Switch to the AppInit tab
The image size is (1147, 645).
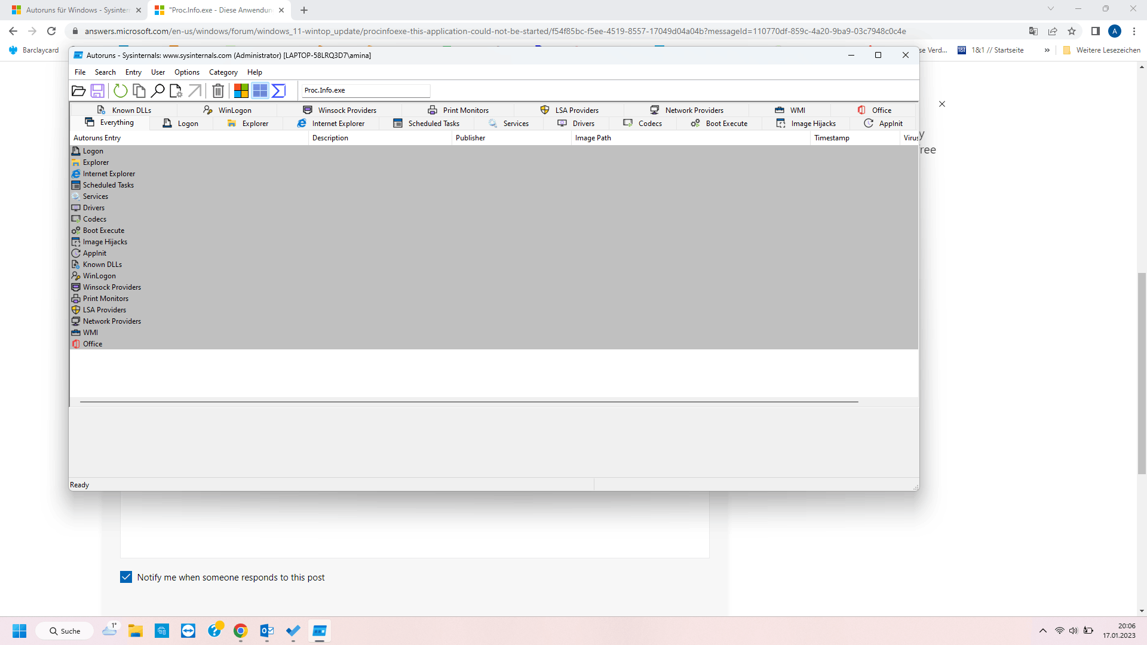(x=883, y=124)
